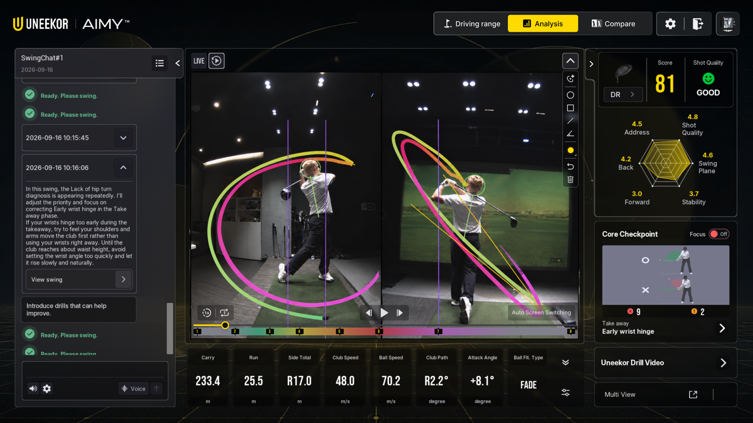This screenshot has width=753, height=423.
Task: Mute chat with the speaker icon
Action: 33,389
